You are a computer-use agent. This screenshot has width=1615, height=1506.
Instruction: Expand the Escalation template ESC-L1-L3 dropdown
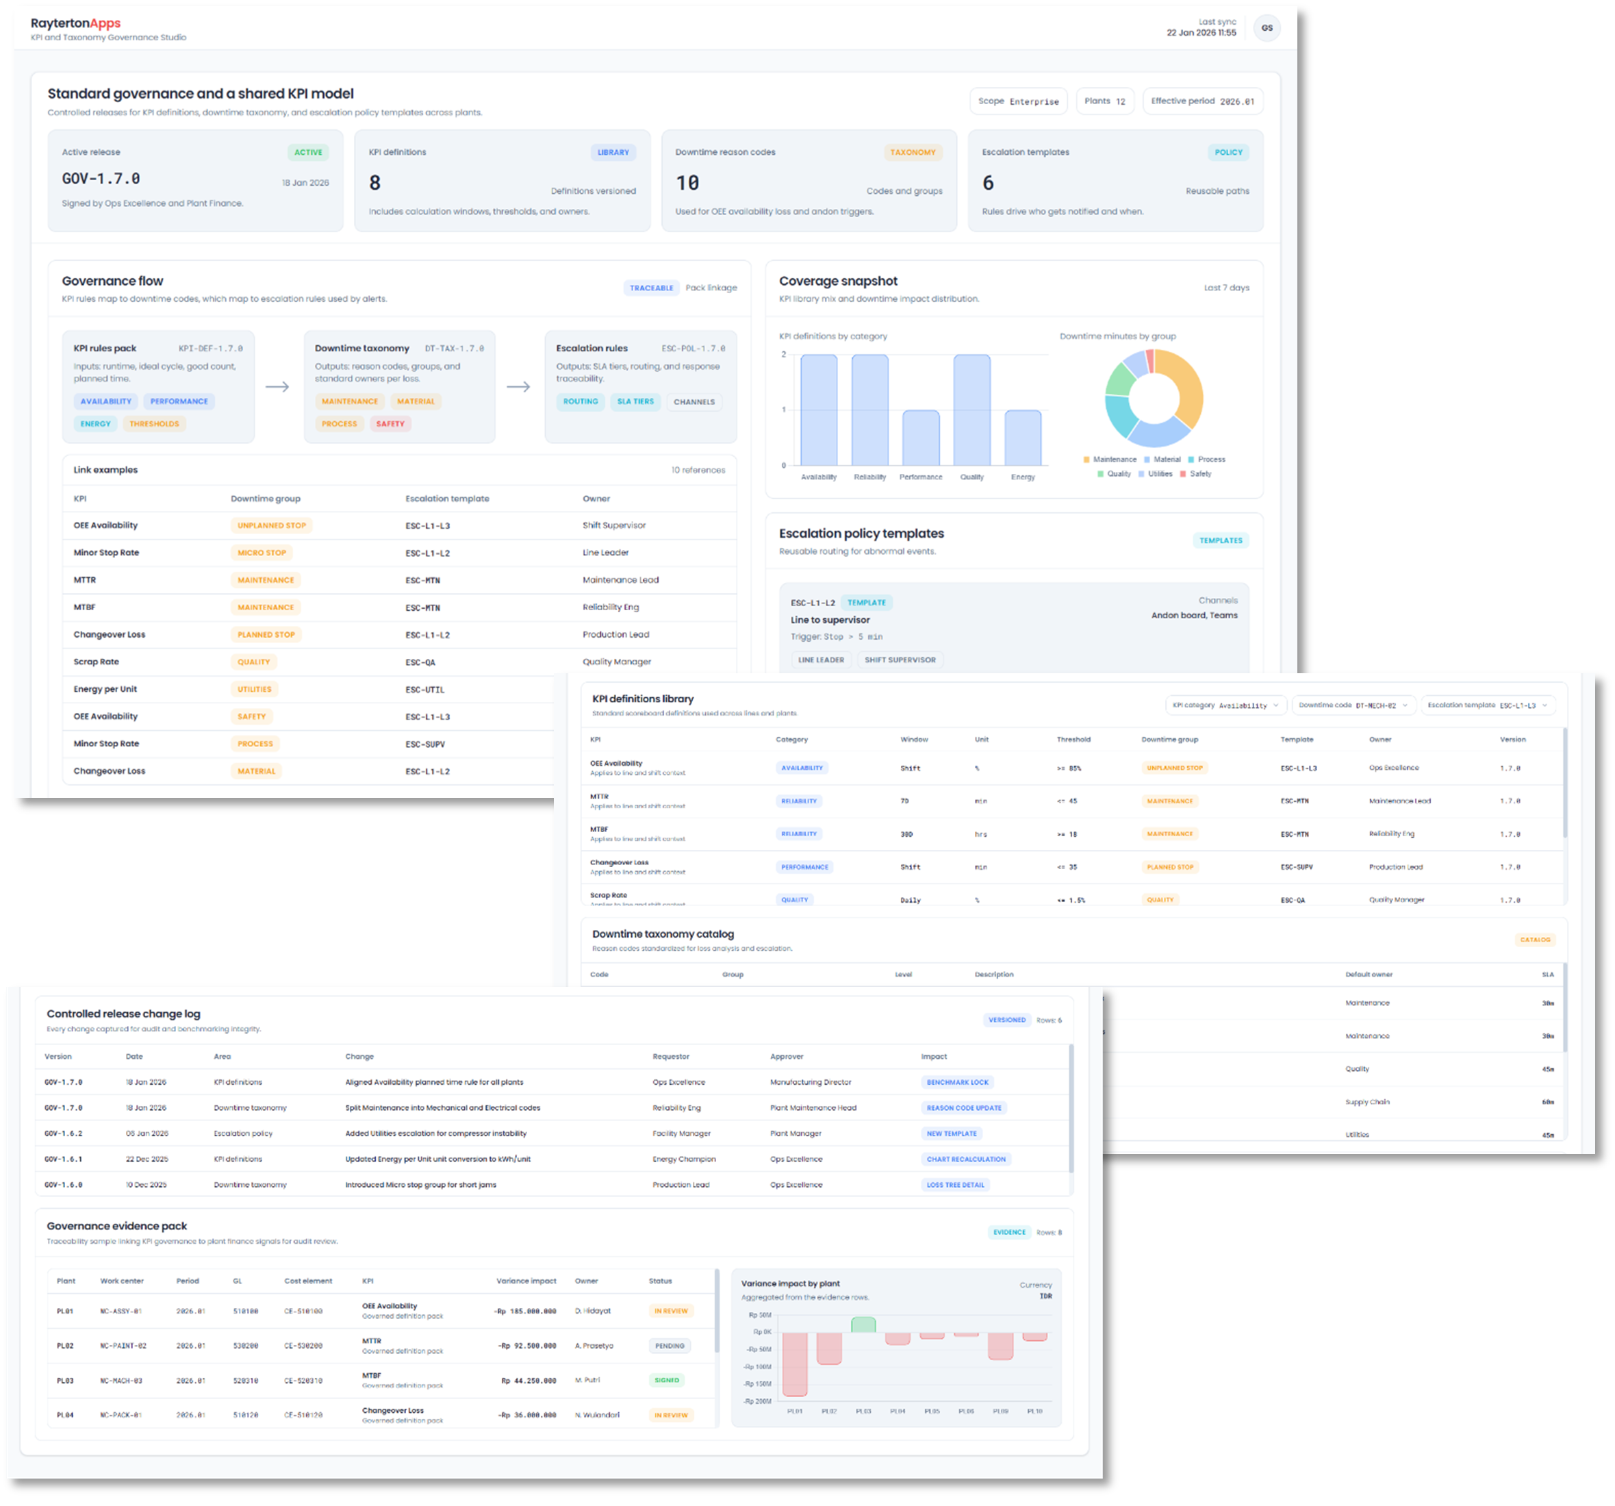coord(1488,705)
